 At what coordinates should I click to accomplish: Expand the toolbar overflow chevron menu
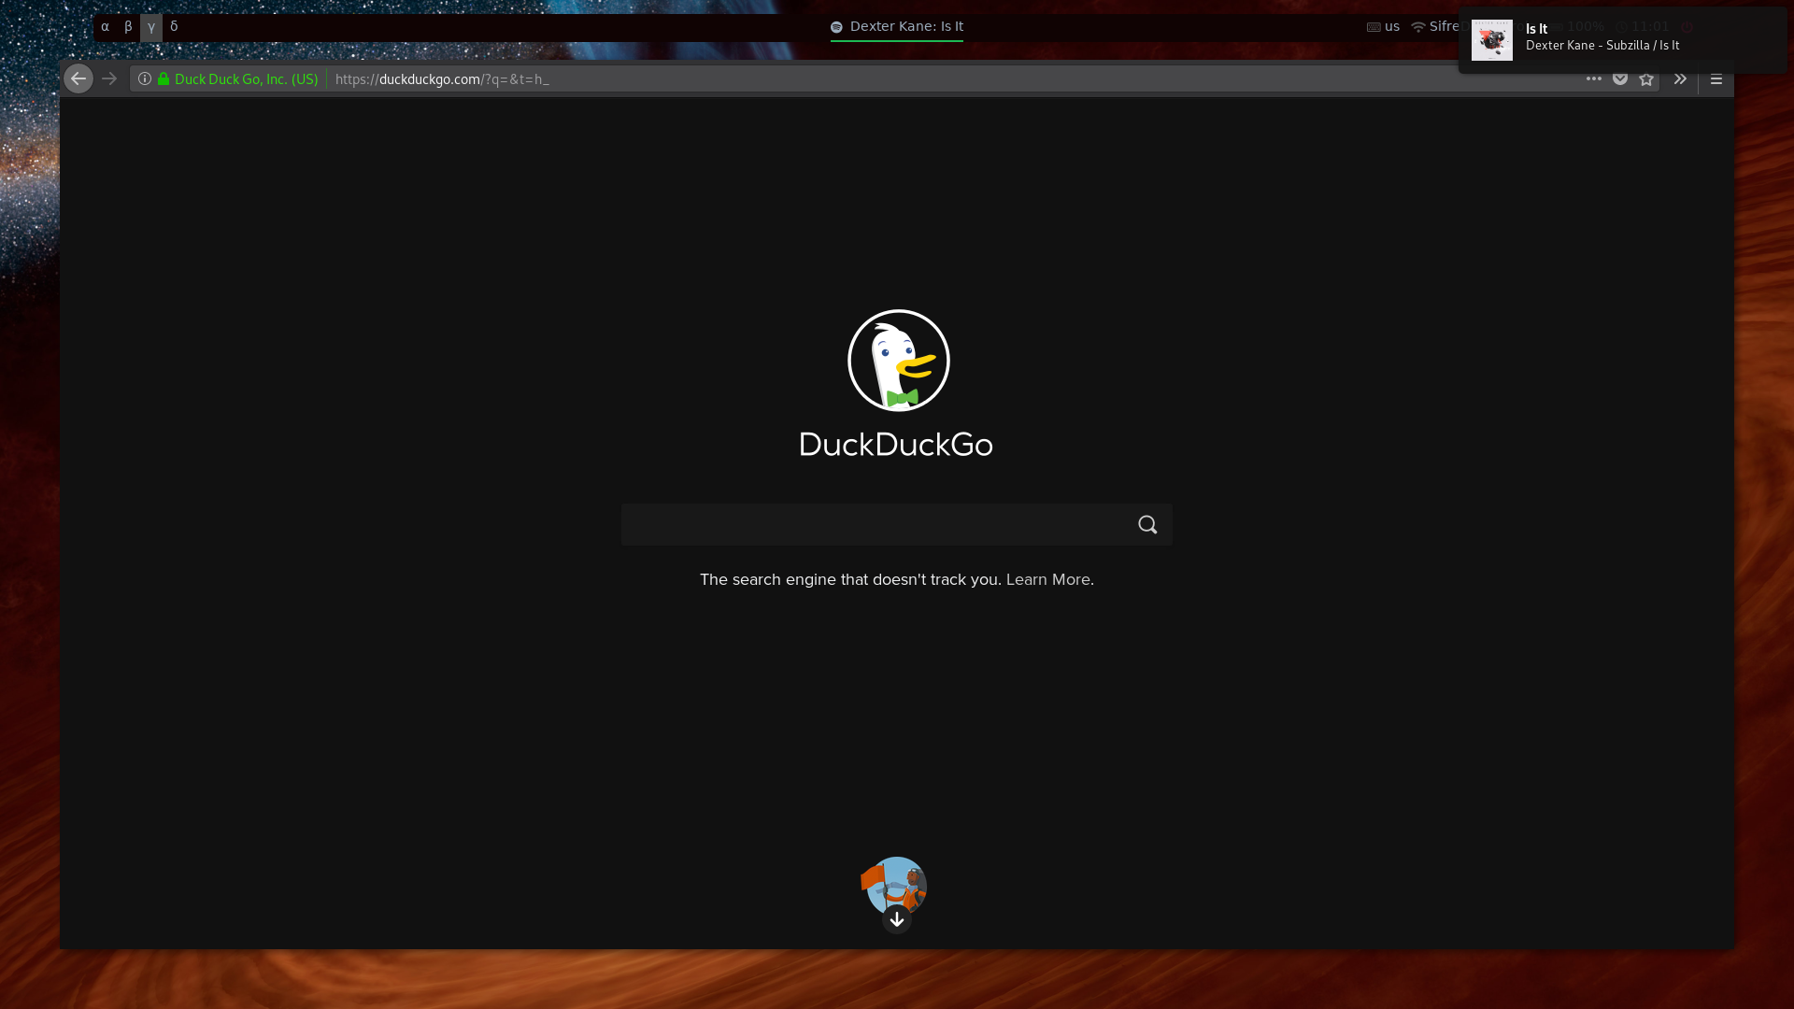click(x=1680, y=78)
